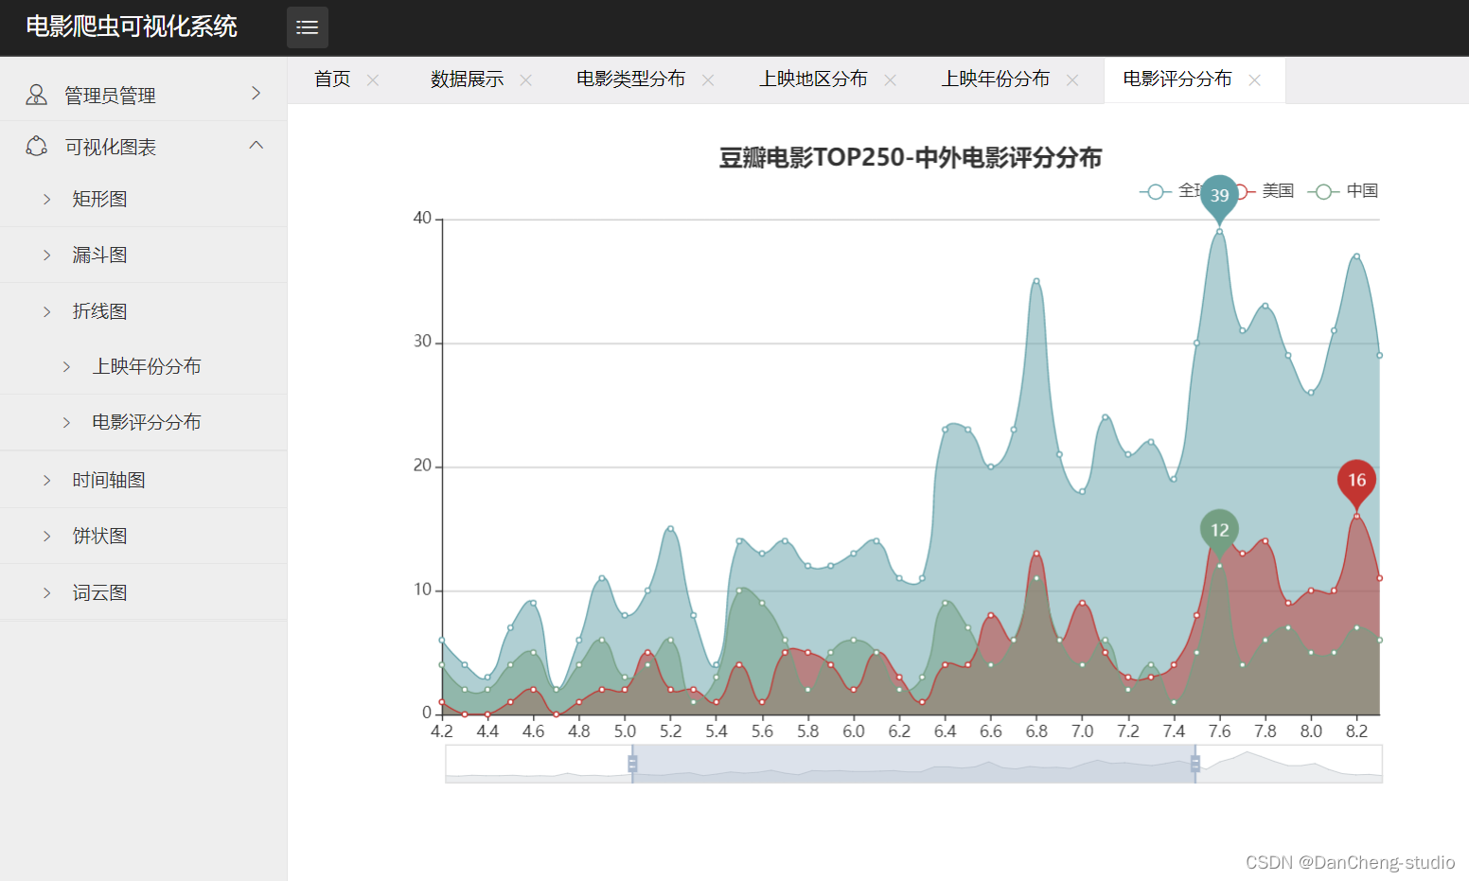The image size is (1469, 881).
Task: Select the active 电影评分分布 tab
Action: pos(1177,79)
